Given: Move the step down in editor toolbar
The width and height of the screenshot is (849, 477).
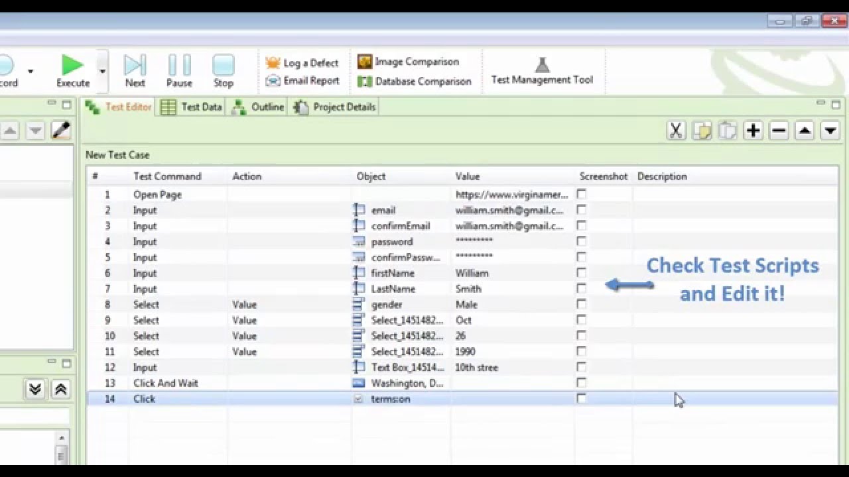Looking at the screenshot, I should tap(830, 131).
